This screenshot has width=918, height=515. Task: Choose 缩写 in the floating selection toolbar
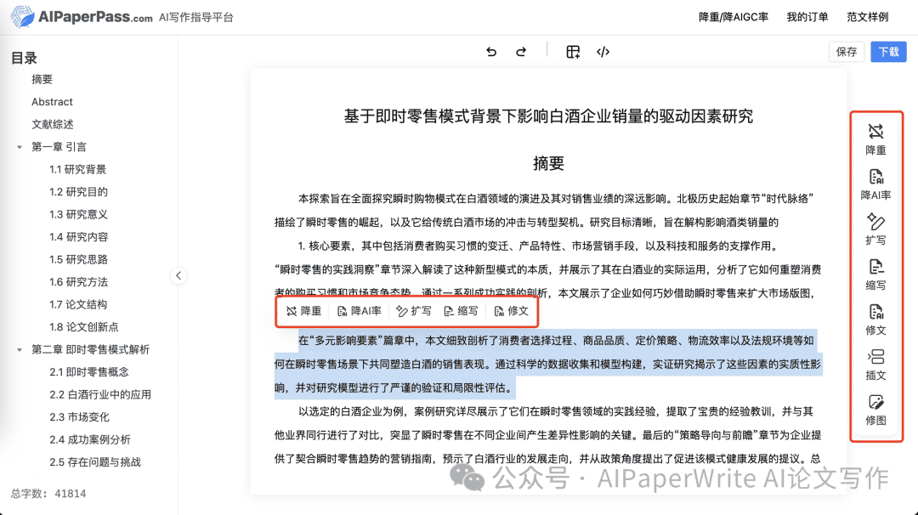point(461,311)
